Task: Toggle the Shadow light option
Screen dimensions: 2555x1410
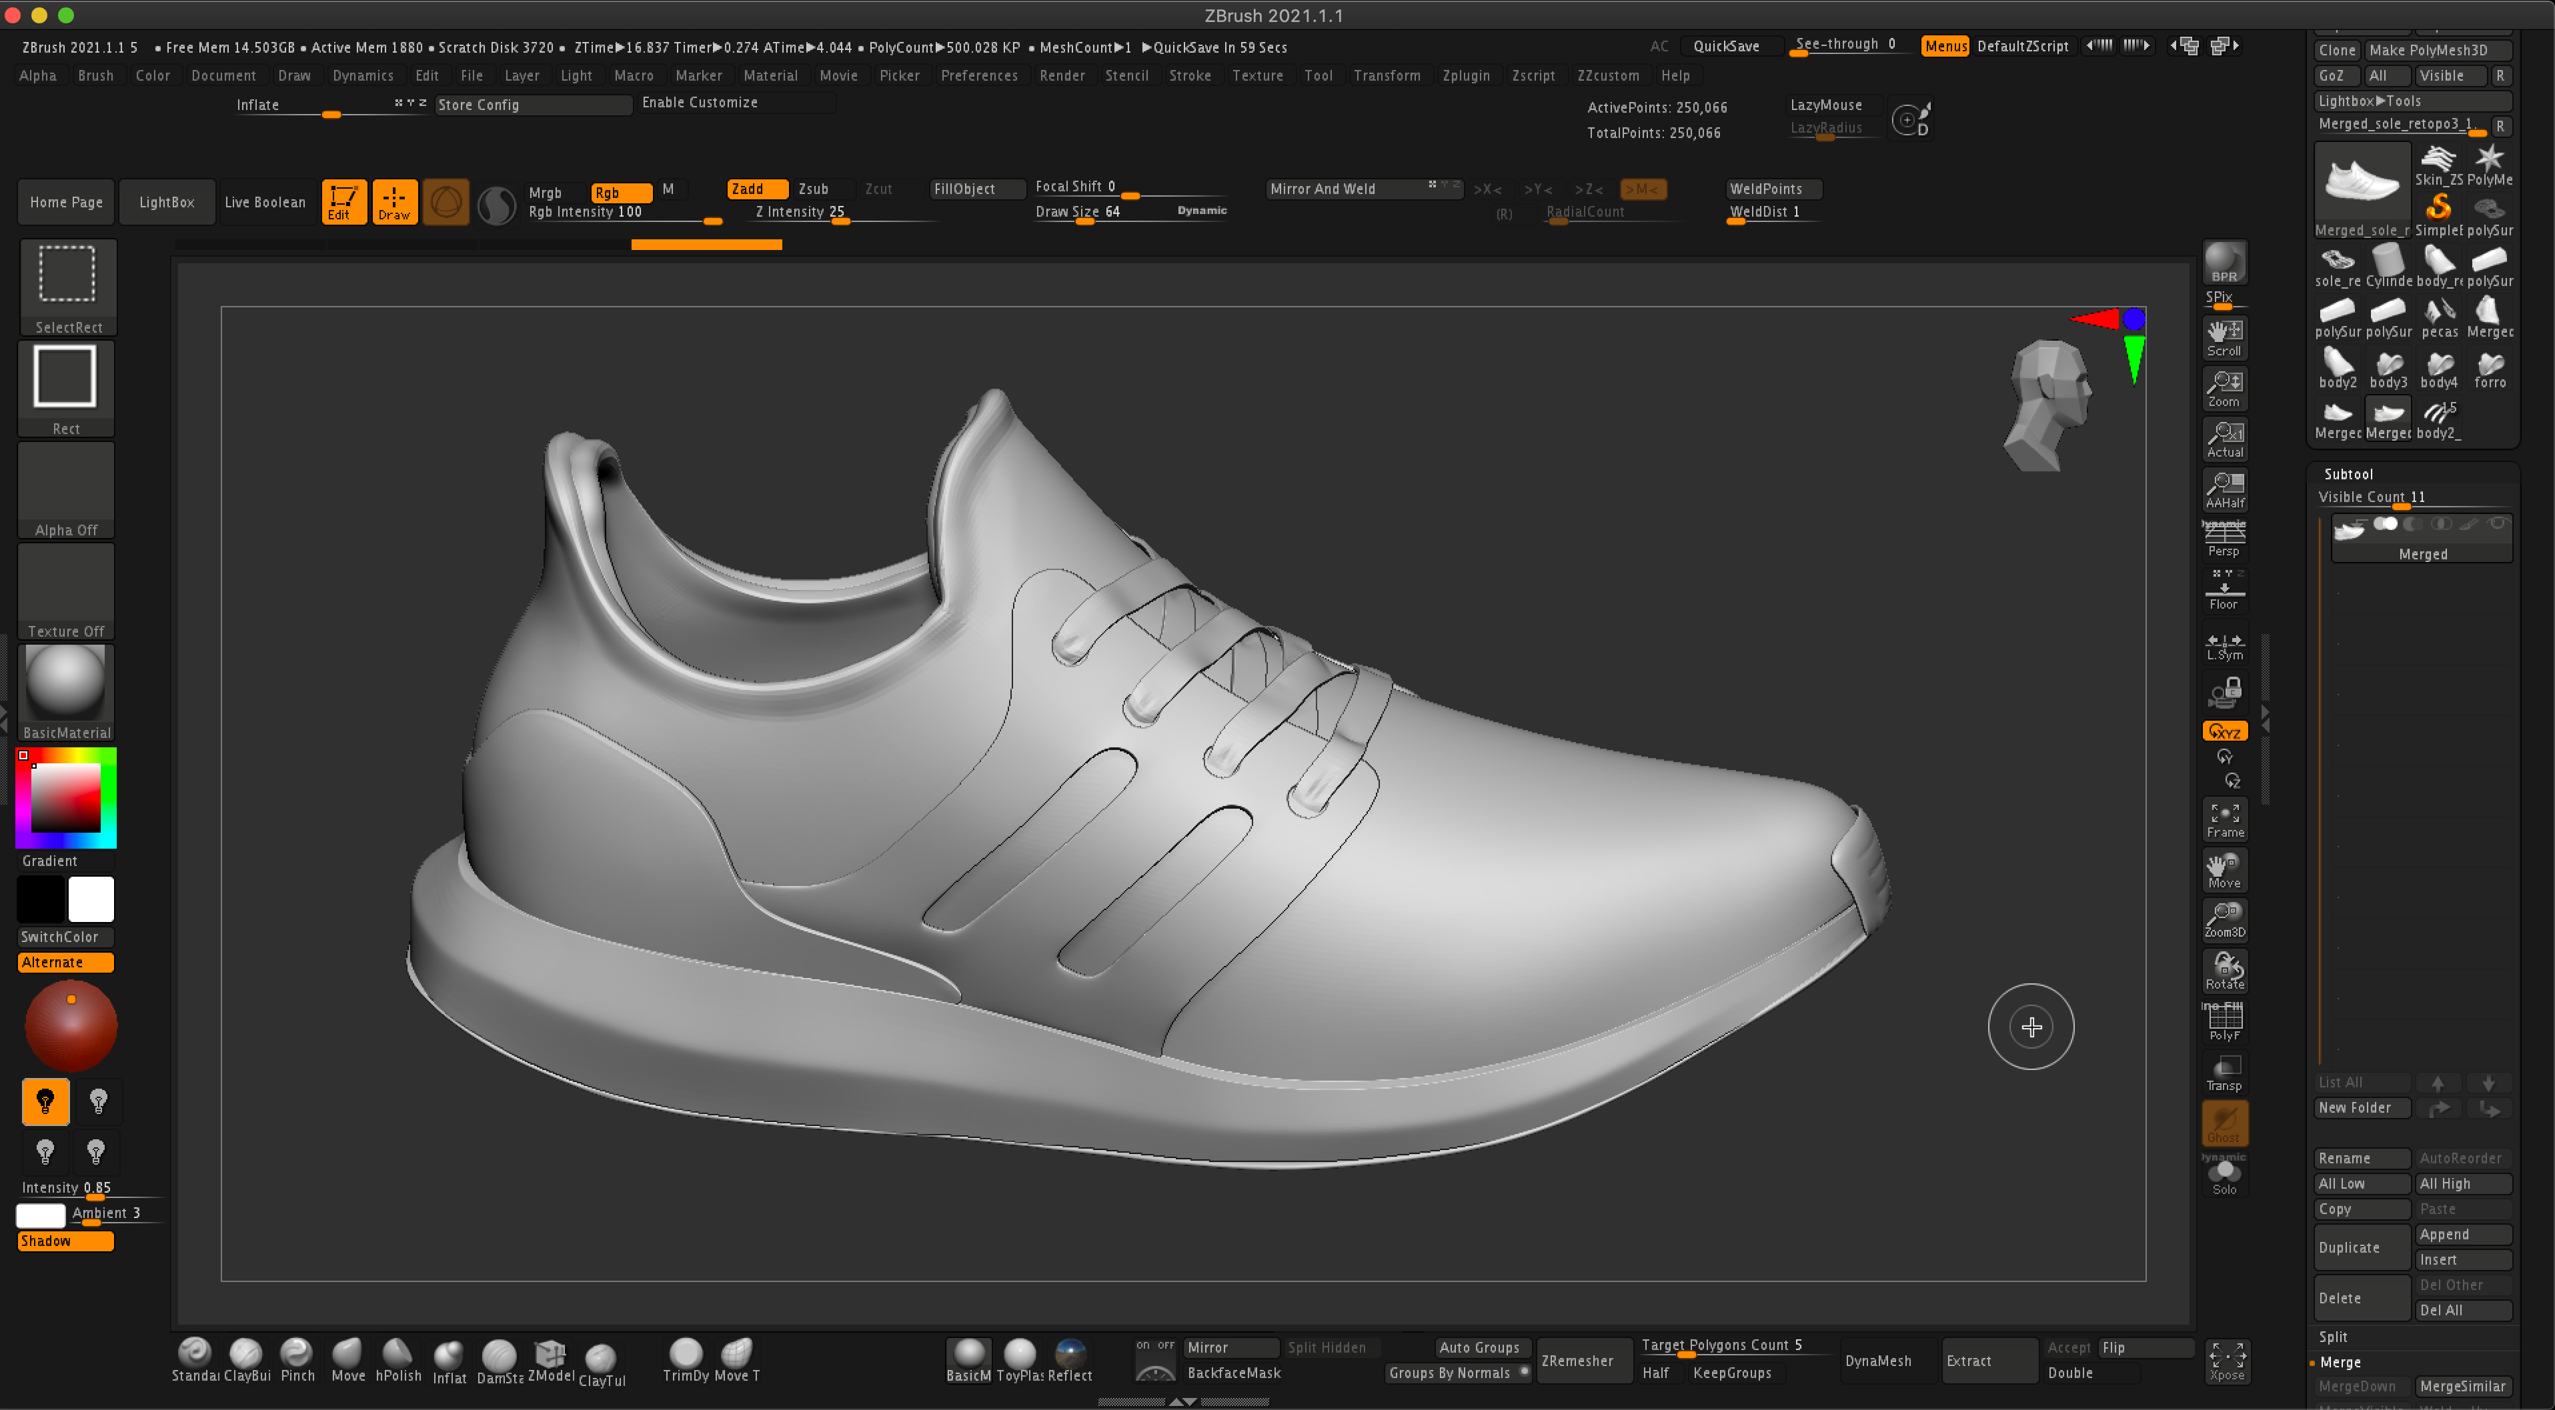Action: 65,1241
